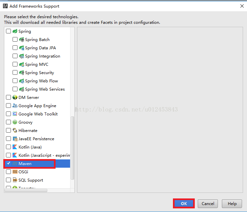This screenshot has width=247, height=212.
Task: Click the Spring Web Flow icon
Action: (x=21, y=81)
